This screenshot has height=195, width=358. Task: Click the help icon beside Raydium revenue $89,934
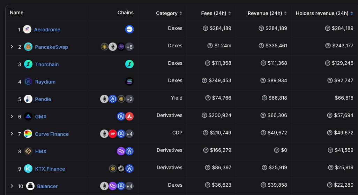coord(263,80)
